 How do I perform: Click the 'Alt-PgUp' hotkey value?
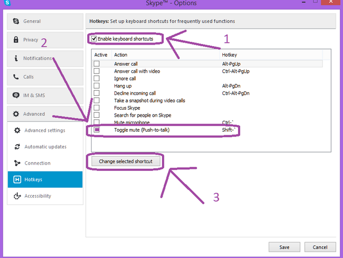pos(231,64)
